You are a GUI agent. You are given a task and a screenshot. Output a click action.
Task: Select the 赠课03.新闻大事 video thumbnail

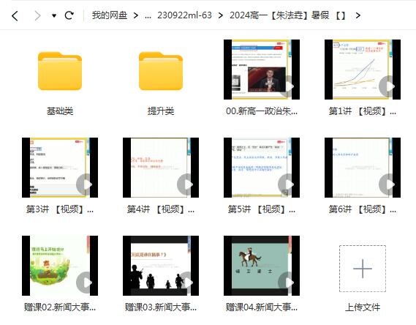tap(161, 266)
